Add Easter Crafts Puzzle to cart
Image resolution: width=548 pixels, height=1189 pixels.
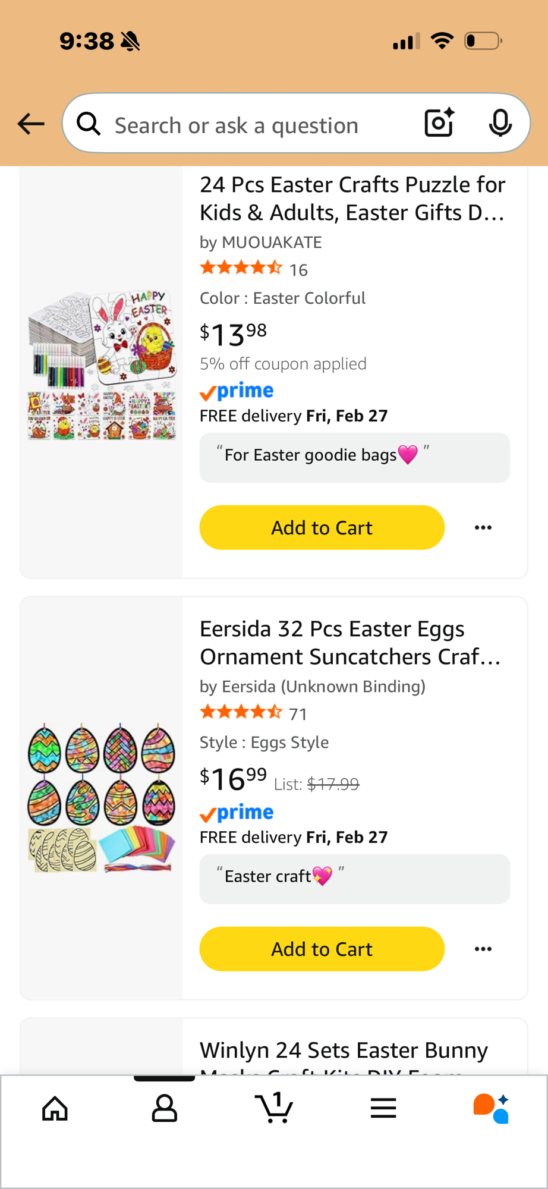click(322, 527)
